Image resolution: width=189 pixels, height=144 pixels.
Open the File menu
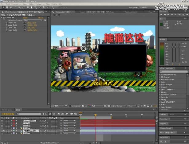(x=2, y=4)
